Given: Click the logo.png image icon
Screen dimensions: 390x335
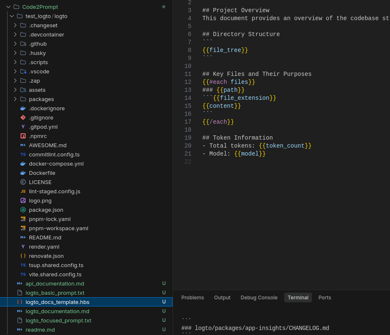Looking at the screenshot, I should (x=23, y=200).
